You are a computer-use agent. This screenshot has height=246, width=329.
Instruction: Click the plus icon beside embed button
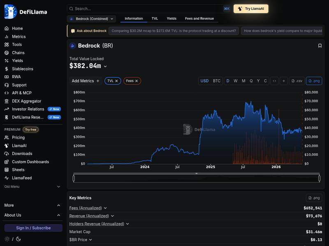[284, 81]
